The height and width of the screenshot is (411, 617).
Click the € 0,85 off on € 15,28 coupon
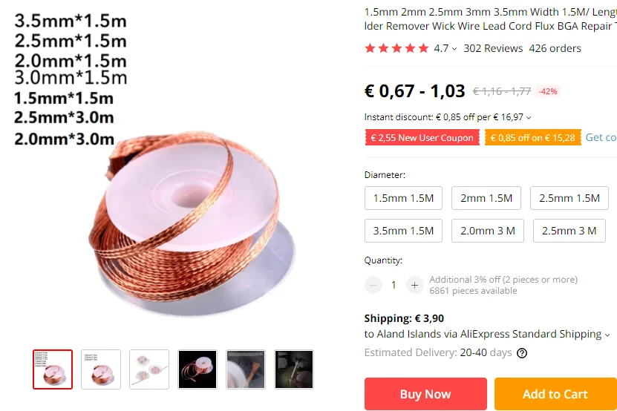[533, 138]
